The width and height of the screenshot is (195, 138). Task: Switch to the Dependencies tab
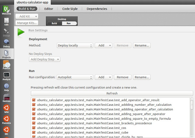[97, 9]
